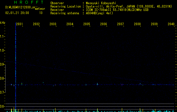Click the 0.7 frequency axis label

pos(2,92)
